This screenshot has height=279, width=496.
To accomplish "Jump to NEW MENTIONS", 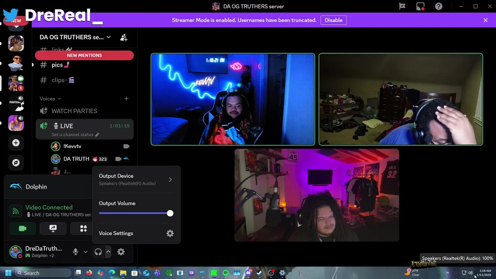I will [84, 55].
